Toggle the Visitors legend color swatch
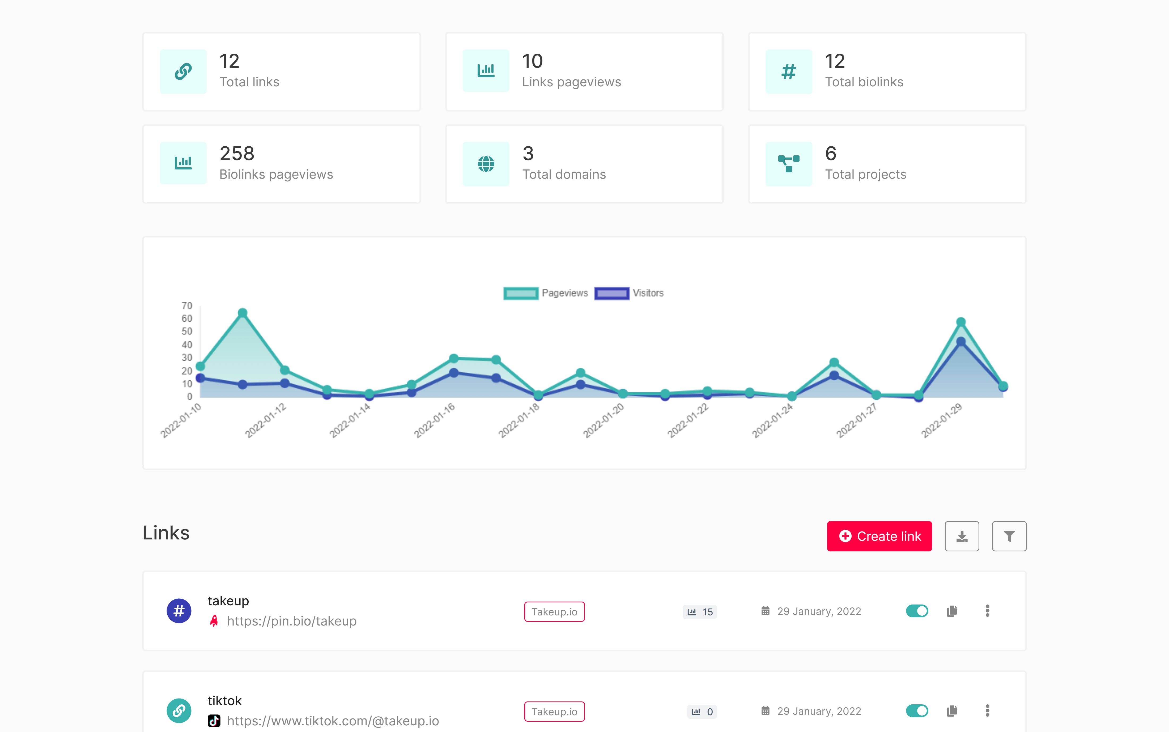Image resolution: width=1169 pixels, height=732 pixels. 612,293
